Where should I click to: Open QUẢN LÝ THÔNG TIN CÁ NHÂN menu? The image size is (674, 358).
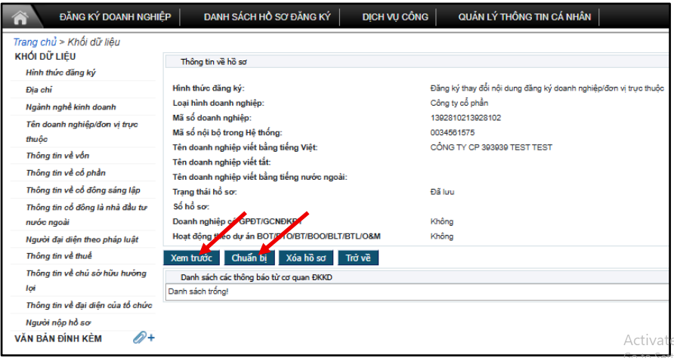pos(524,17)
